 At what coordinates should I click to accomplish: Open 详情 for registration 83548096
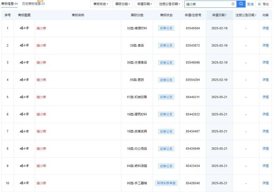(x=265, y=62)
